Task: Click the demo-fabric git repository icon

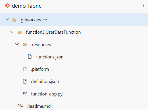Action: point(7,5)
